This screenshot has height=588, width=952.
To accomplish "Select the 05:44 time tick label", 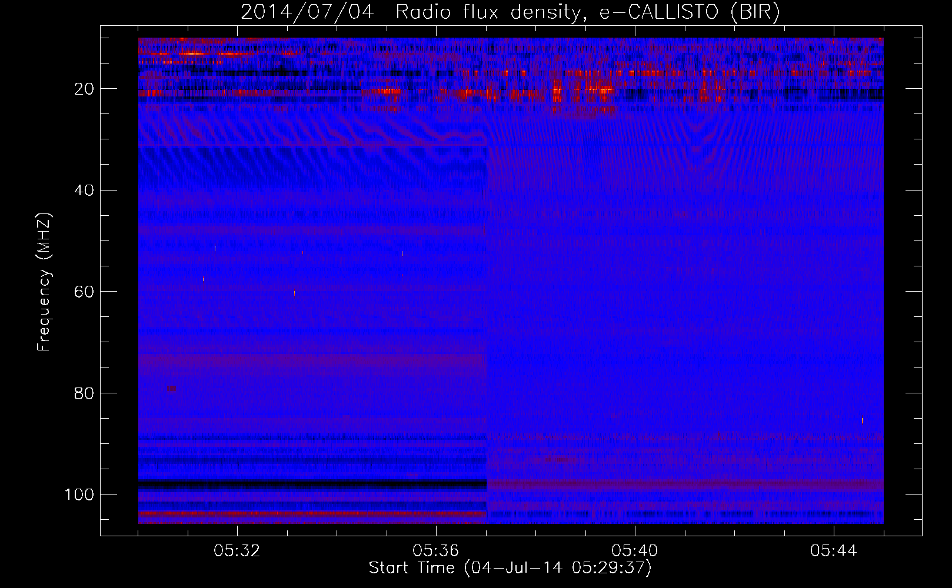I will pyautogui.click(x=834, y=551).
